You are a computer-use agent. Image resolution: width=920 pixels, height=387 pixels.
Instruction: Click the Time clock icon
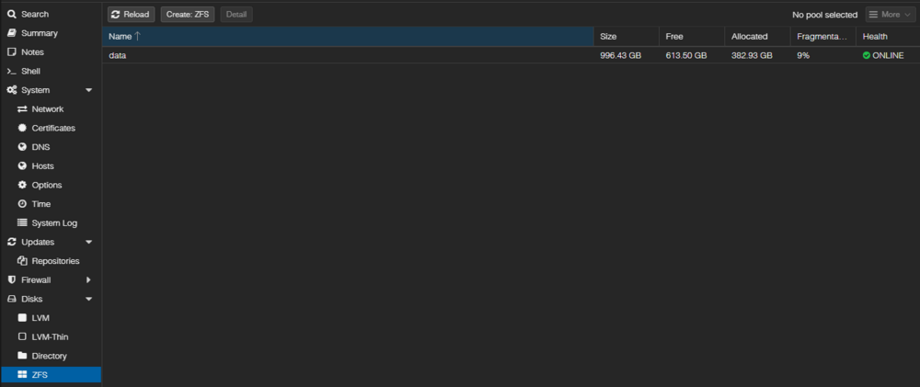pos(22,204)
